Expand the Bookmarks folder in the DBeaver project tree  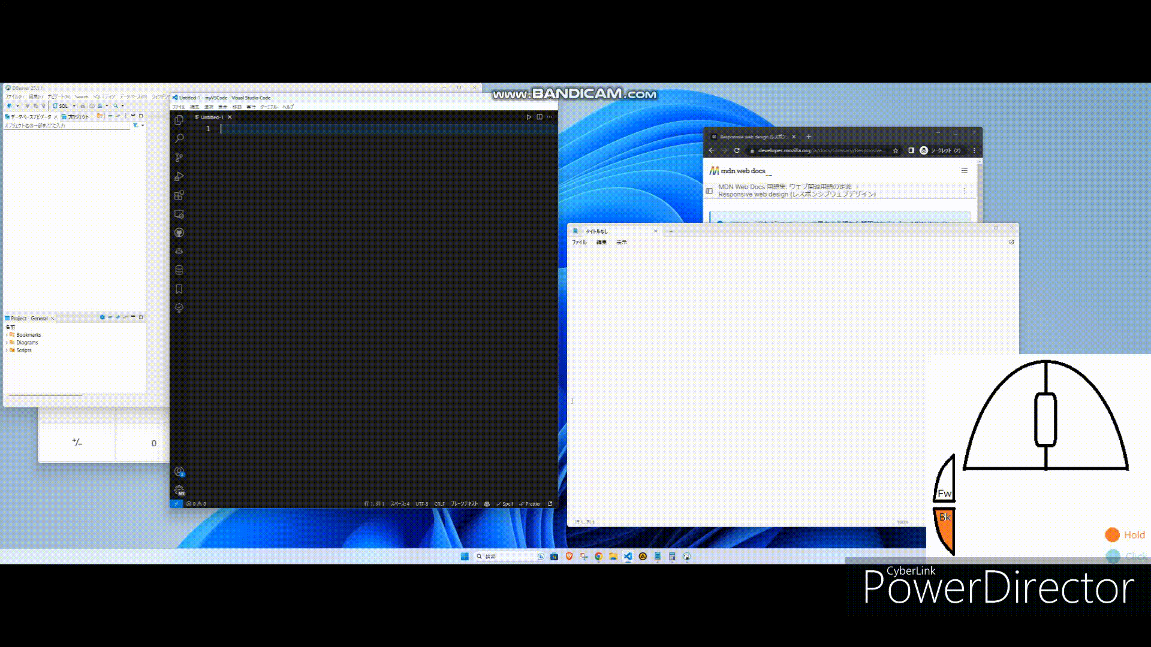pyautogui.click(x=7, y=335)
